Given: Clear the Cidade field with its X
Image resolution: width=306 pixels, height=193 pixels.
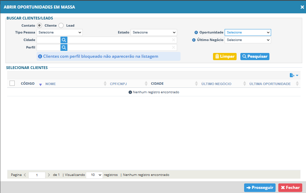Looking at the screenshot, I should point(173,40).
